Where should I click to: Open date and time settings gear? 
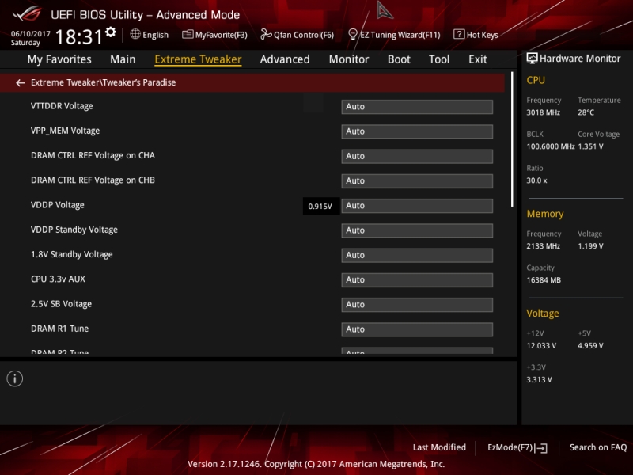[x=111, y=32]
